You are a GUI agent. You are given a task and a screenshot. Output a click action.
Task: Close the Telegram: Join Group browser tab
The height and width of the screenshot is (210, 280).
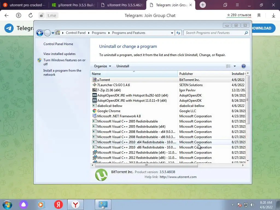pyautogui.click(x=191, y=5)
